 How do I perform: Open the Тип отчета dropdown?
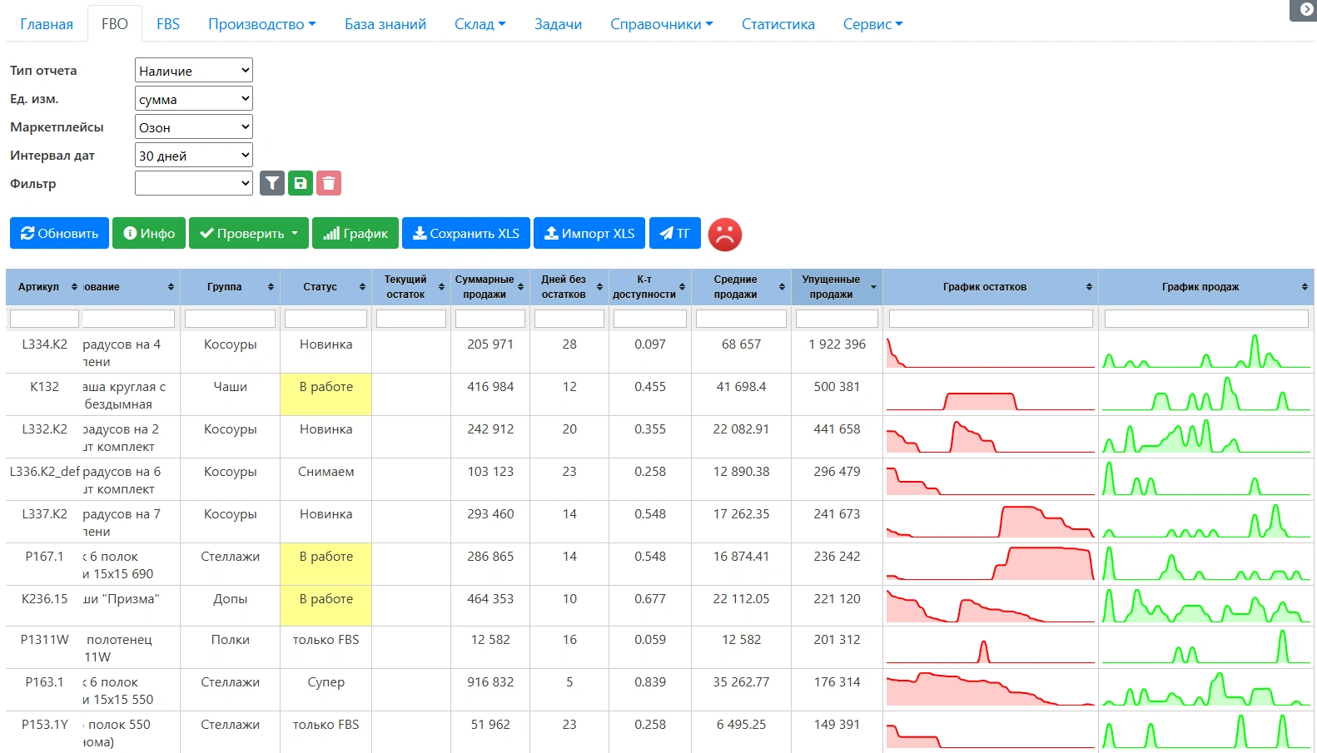(x=194, y=71)
